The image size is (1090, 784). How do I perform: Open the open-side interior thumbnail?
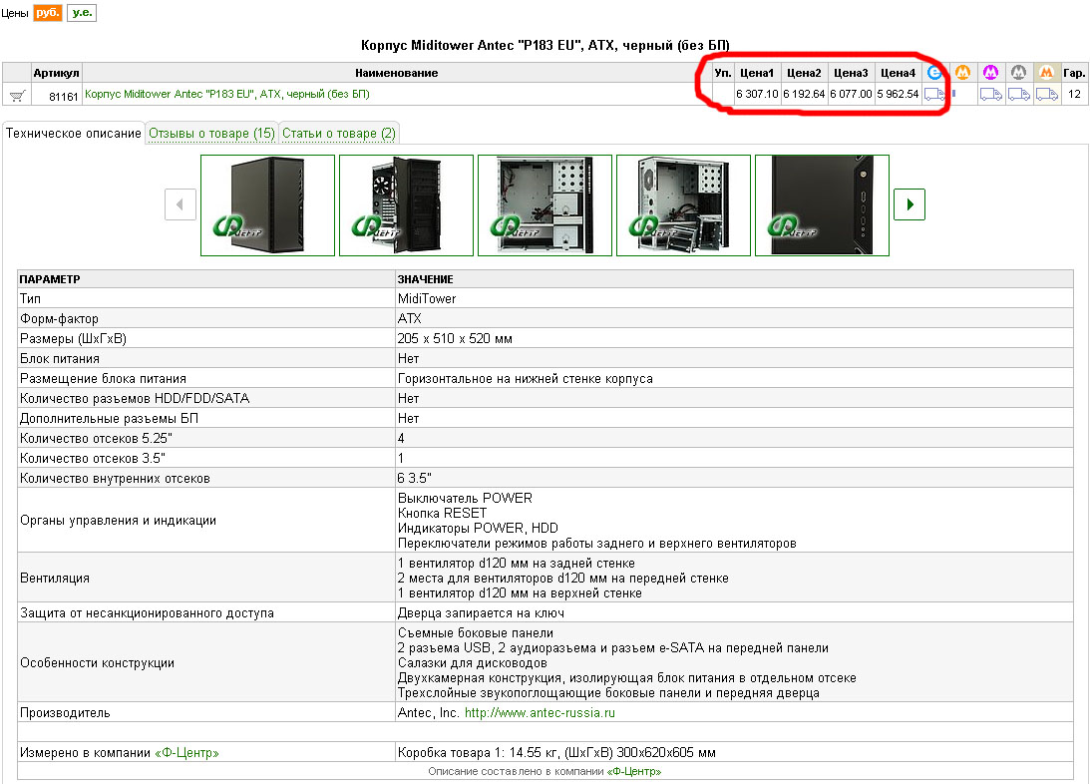tap(545, 205)
